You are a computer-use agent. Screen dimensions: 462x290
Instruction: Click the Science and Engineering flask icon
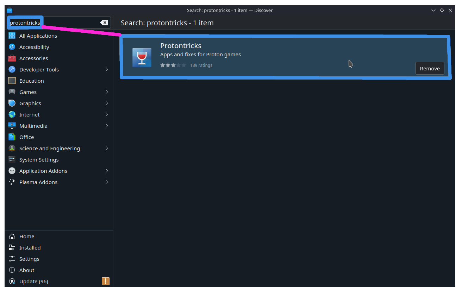point(12,148)
